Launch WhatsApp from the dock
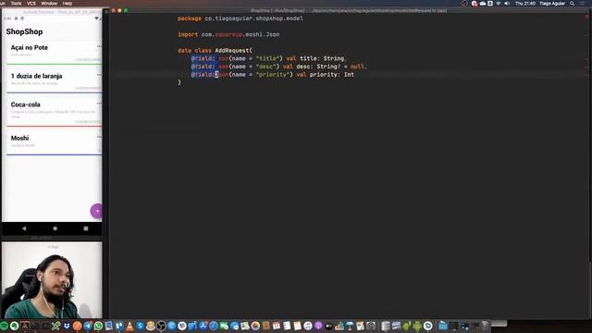The image size is (592, 333). (98, 326)
